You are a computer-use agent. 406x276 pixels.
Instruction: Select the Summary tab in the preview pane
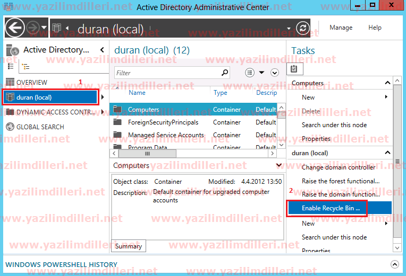[x=128, y=246]
